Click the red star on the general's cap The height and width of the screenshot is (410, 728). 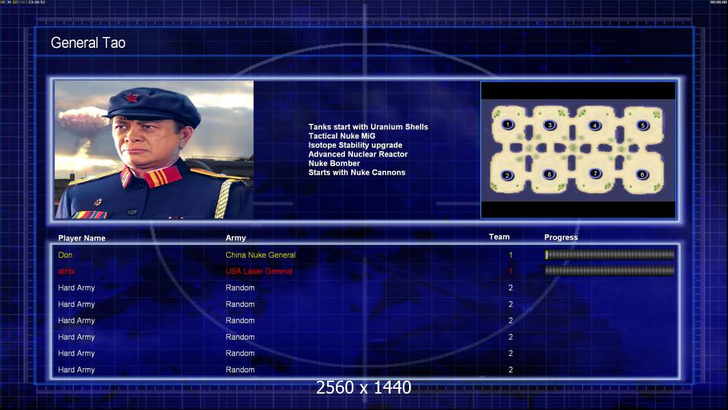coord(132,98)
